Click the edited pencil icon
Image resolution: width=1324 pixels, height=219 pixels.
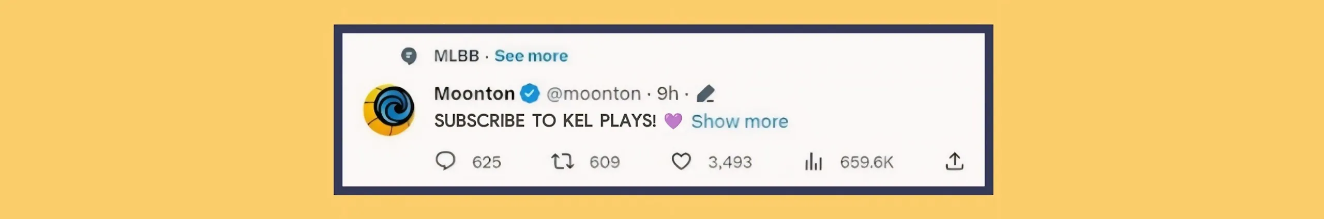pos(705,94)
